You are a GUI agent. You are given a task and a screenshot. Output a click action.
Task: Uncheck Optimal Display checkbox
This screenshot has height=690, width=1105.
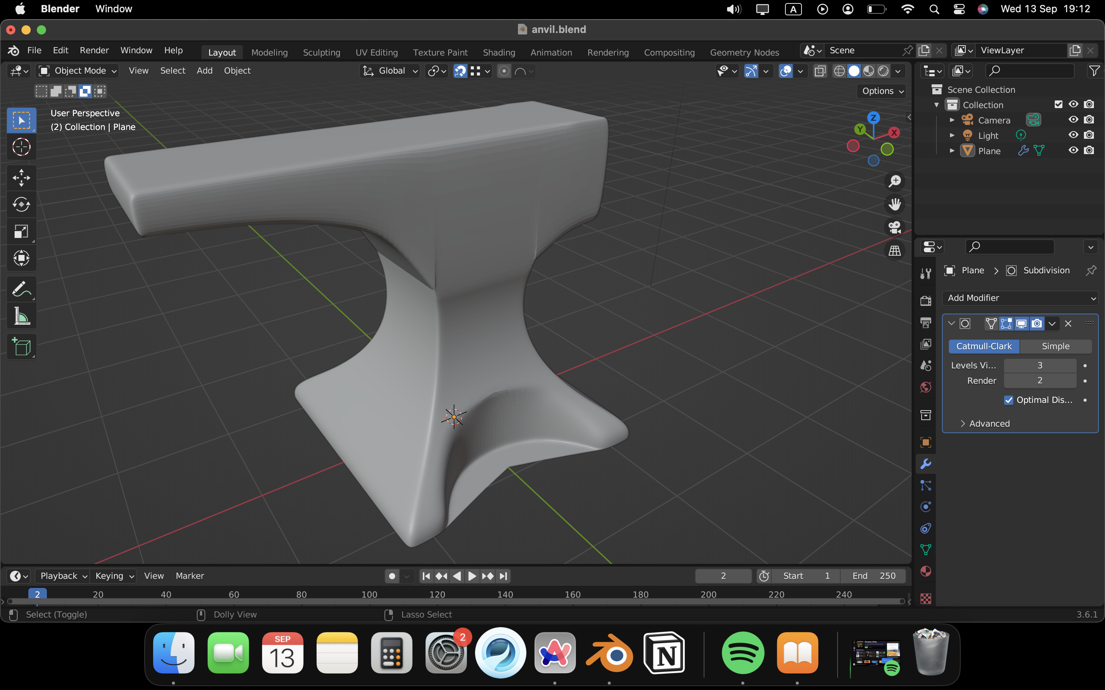click(1009, 400)
